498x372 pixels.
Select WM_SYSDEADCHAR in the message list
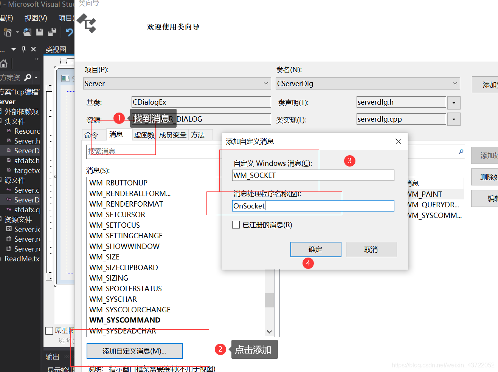coord(123,331)
